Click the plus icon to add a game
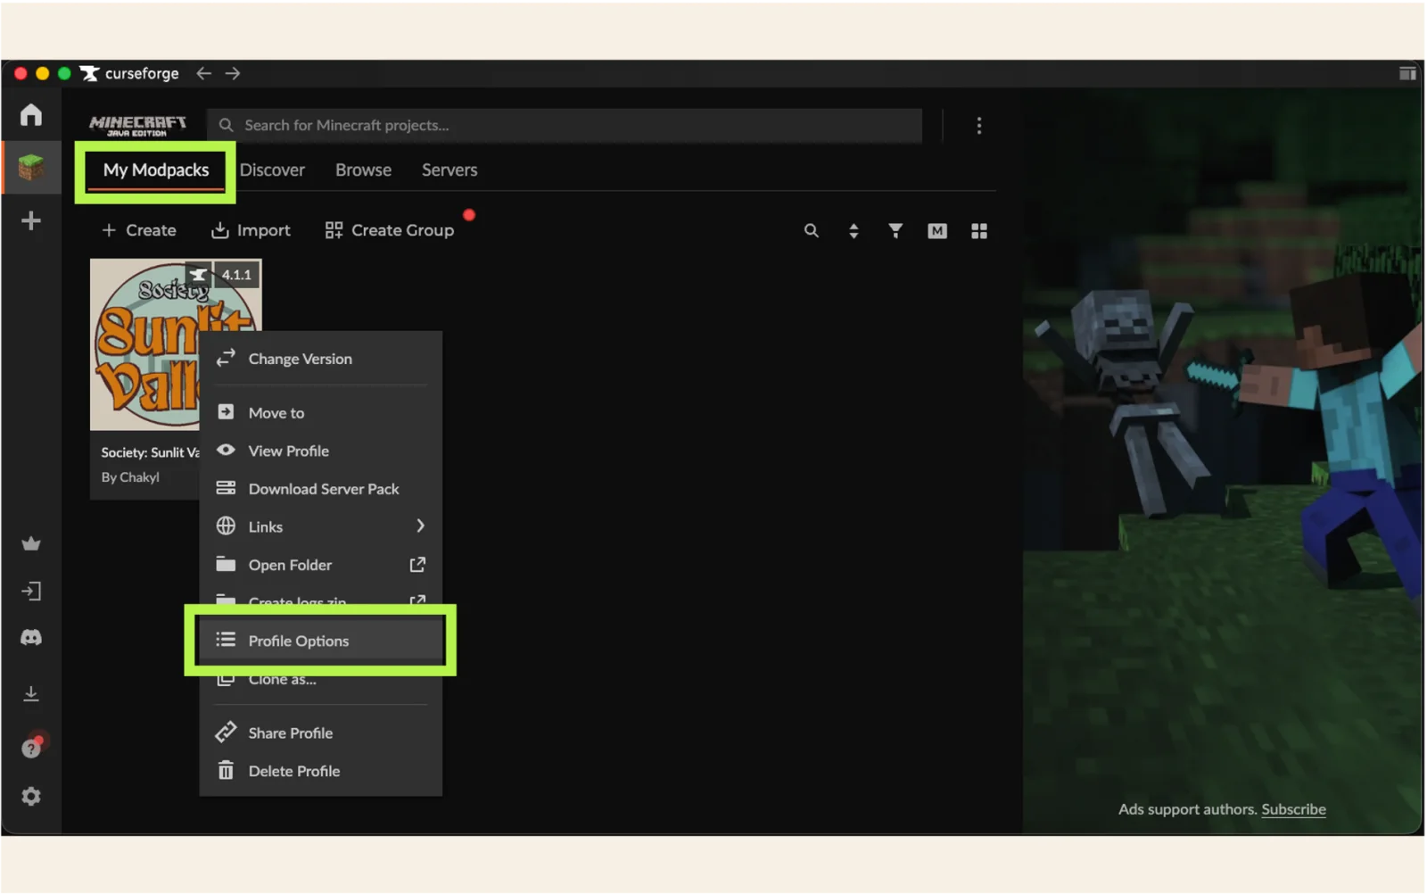1427x894 pixels. (x=31, y=220)
